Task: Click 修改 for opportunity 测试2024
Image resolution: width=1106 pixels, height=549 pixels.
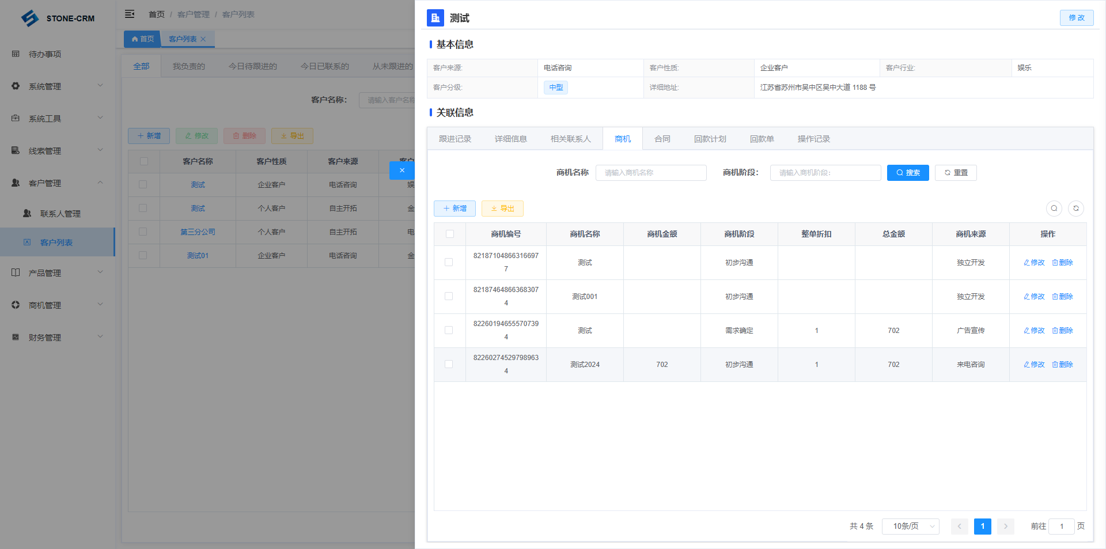Action: click(x=1034, y=364)
